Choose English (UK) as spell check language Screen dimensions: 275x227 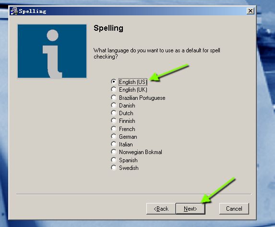114,89
